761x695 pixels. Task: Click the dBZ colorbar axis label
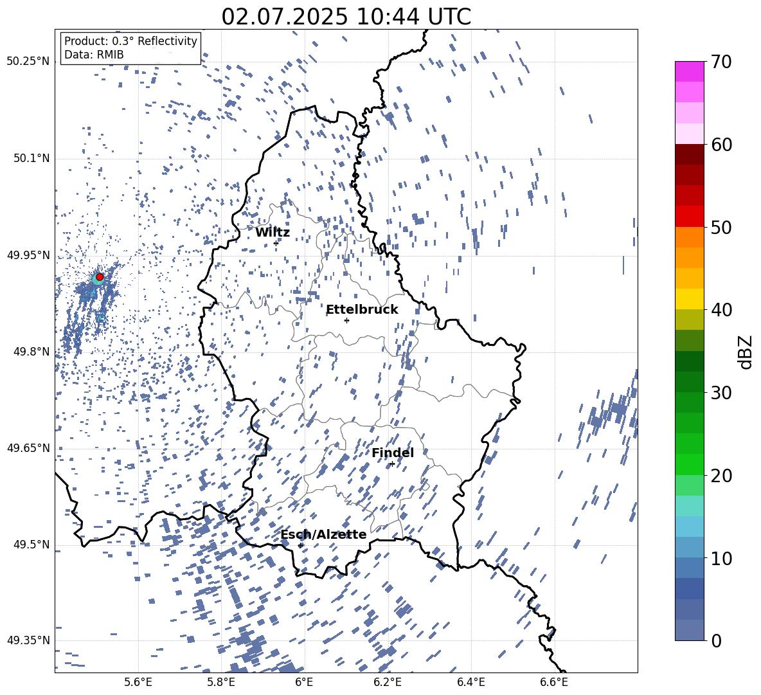[746, 352]
